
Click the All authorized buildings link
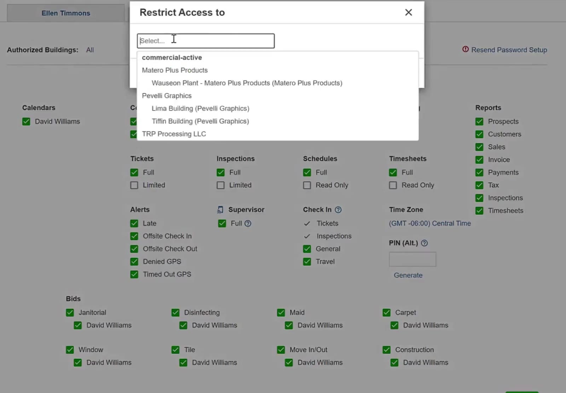(x=90, y=50)
